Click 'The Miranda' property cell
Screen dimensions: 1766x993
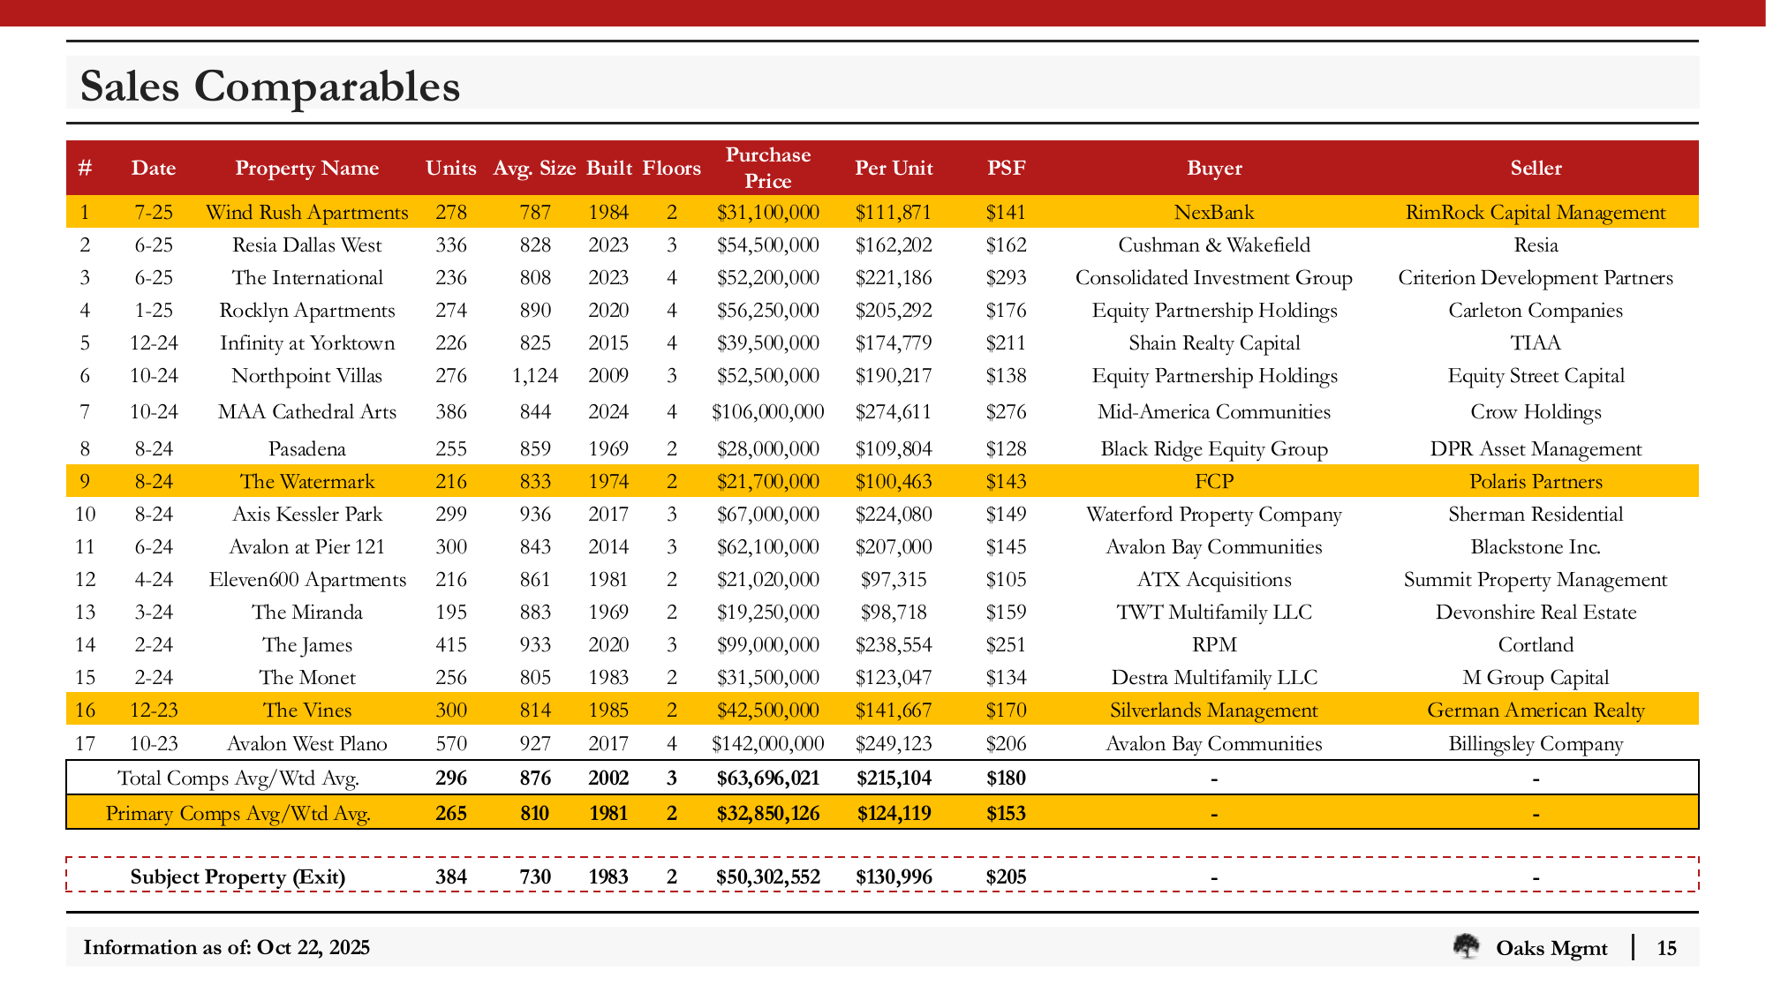(x=307, y=612)
